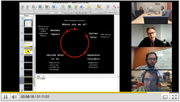180x102 pixels.
Task: Click "Assess Impact" text on slide
Action: tap(55, 32)
